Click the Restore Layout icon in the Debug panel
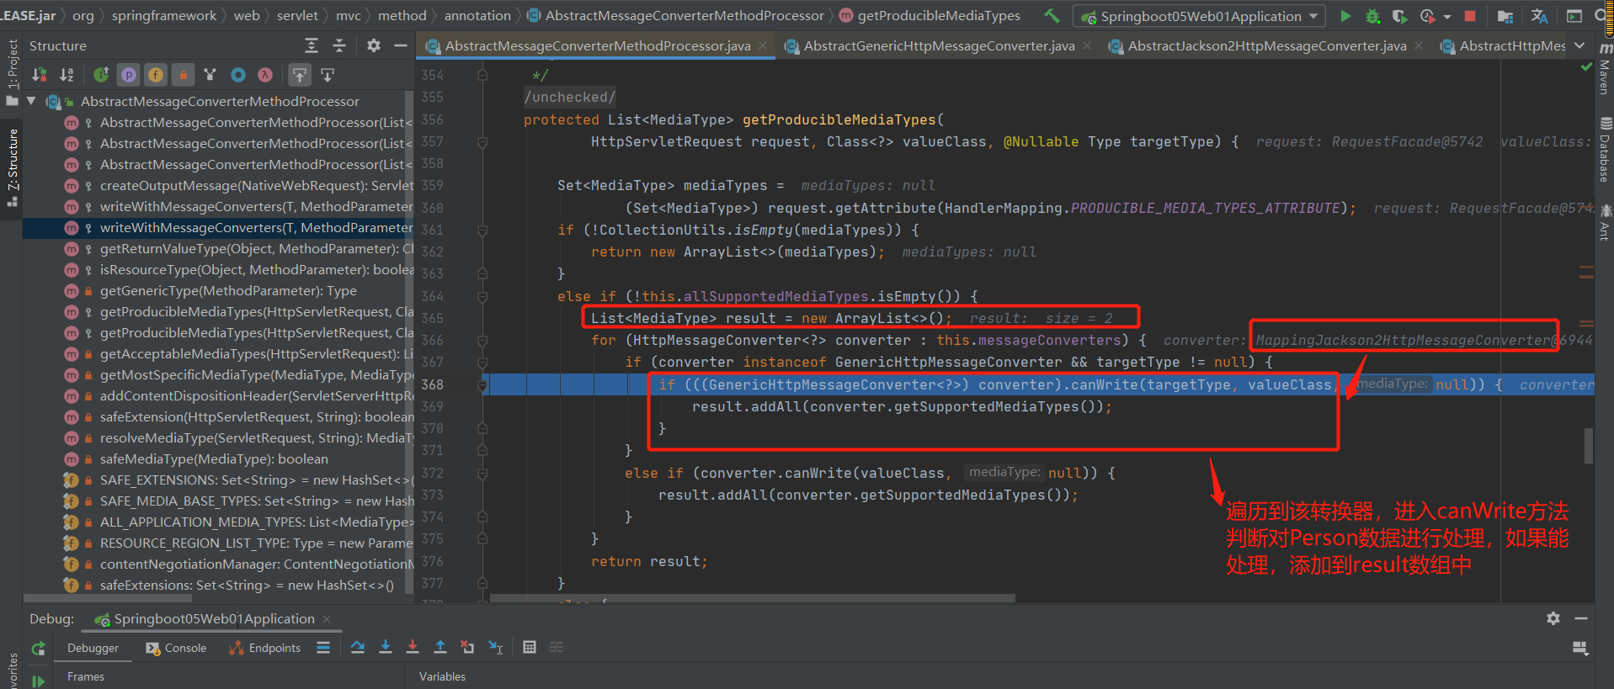Viewport: 1614px width, 689px height. tap(1580, 648)
